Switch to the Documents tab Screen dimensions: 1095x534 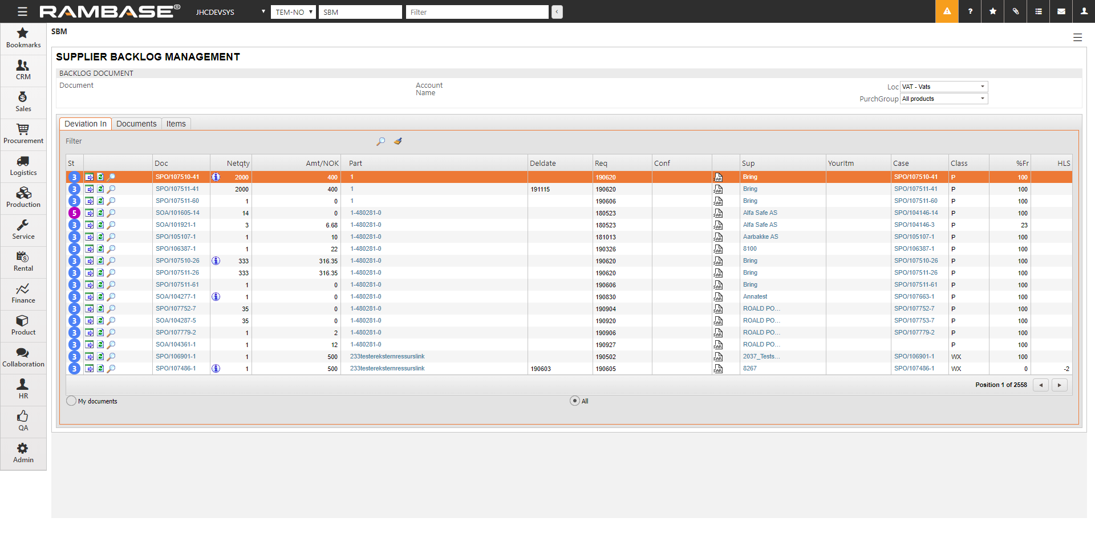click(x=136, y=124)
